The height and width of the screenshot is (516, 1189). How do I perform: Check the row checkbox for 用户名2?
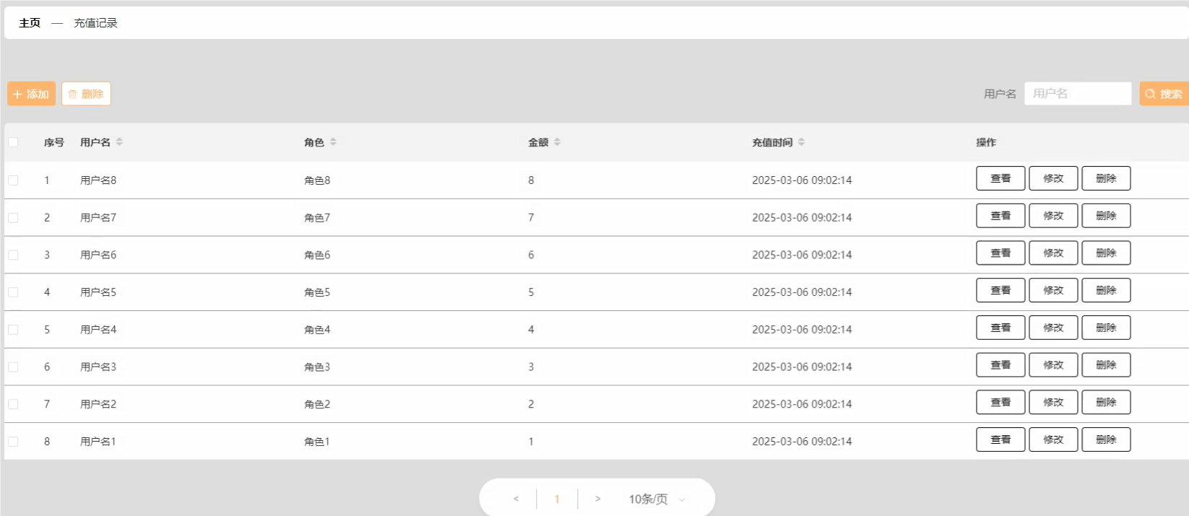coord(13,404)
